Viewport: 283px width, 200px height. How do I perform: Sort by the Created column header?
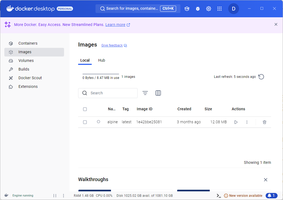click(x=184, y=109)
